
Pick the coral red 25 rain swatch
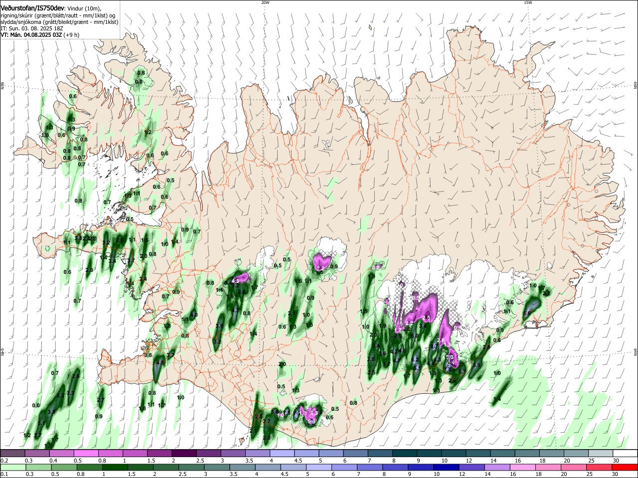click(x=600, y=468)
